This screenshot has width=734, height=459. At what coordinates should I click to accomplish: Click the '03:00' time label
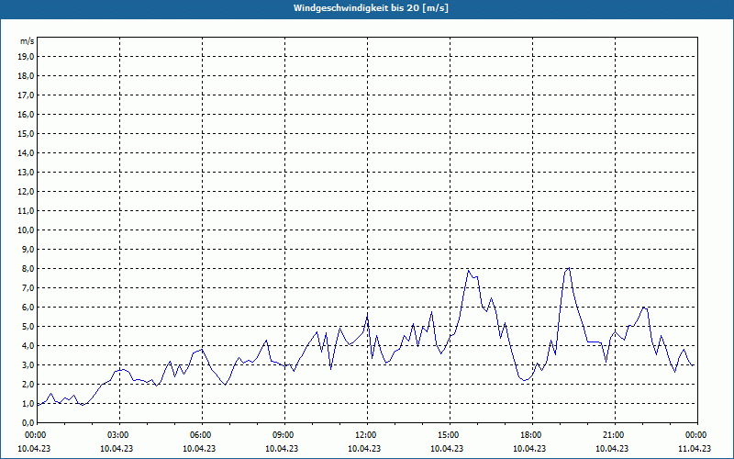(120, 435)
